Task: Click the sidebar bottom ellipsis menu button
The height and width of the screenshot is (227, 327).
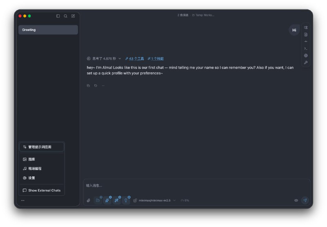Action: 23,200
